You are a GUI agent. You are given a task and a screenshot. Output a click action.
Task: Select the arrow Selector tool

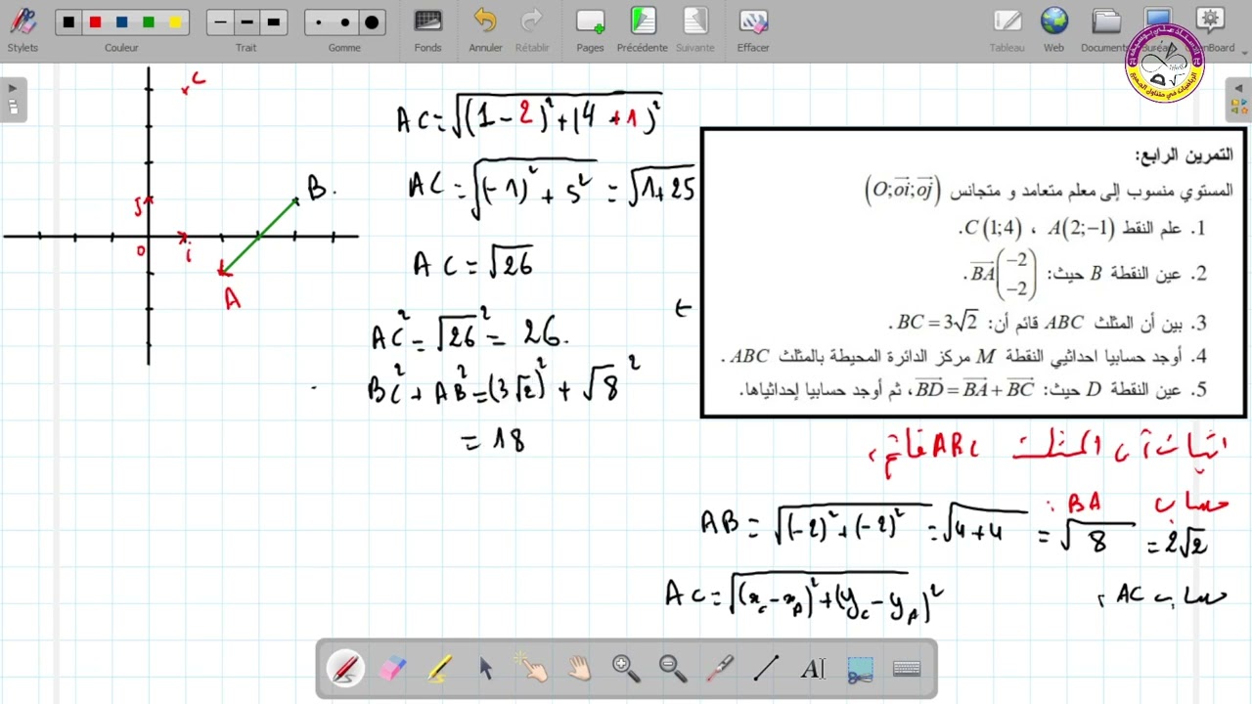click(x=486, y=669)
